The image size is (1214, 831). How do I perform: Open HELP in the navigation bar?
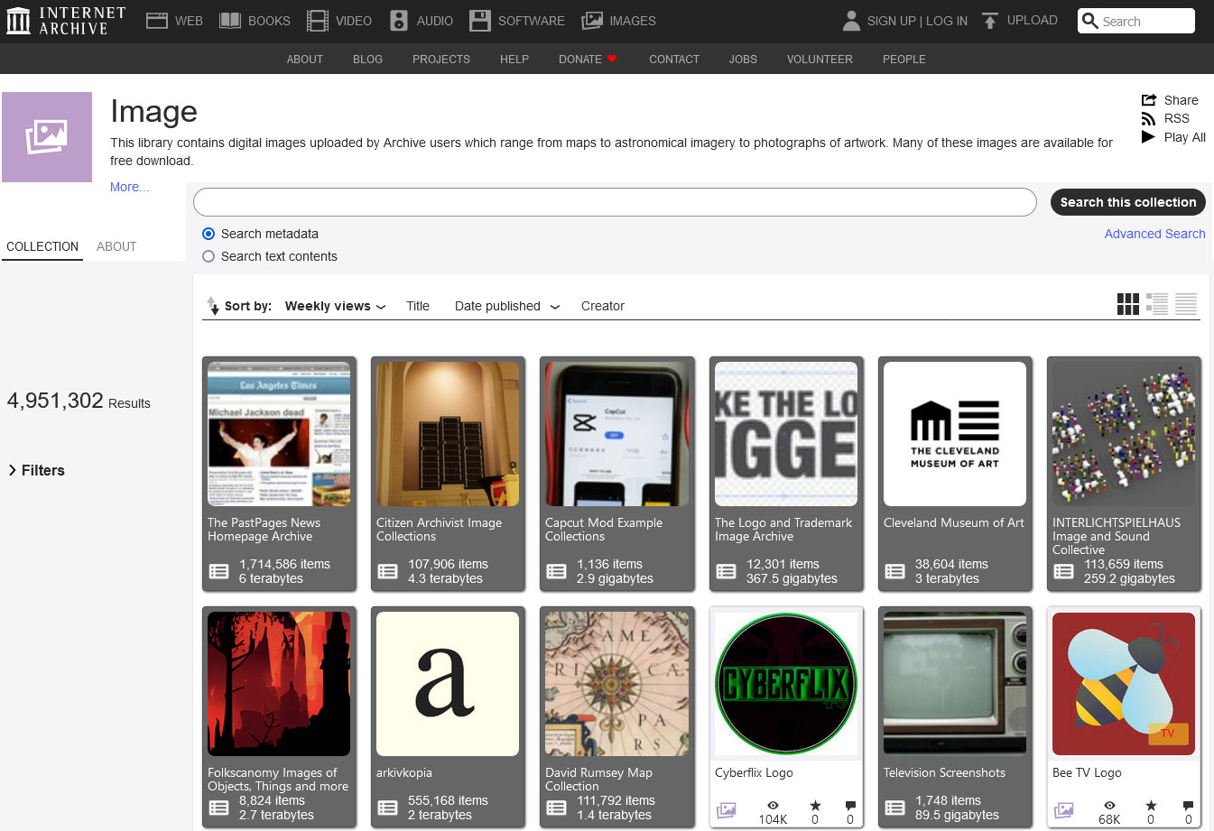pyautogui.click(x=514, y=59)
